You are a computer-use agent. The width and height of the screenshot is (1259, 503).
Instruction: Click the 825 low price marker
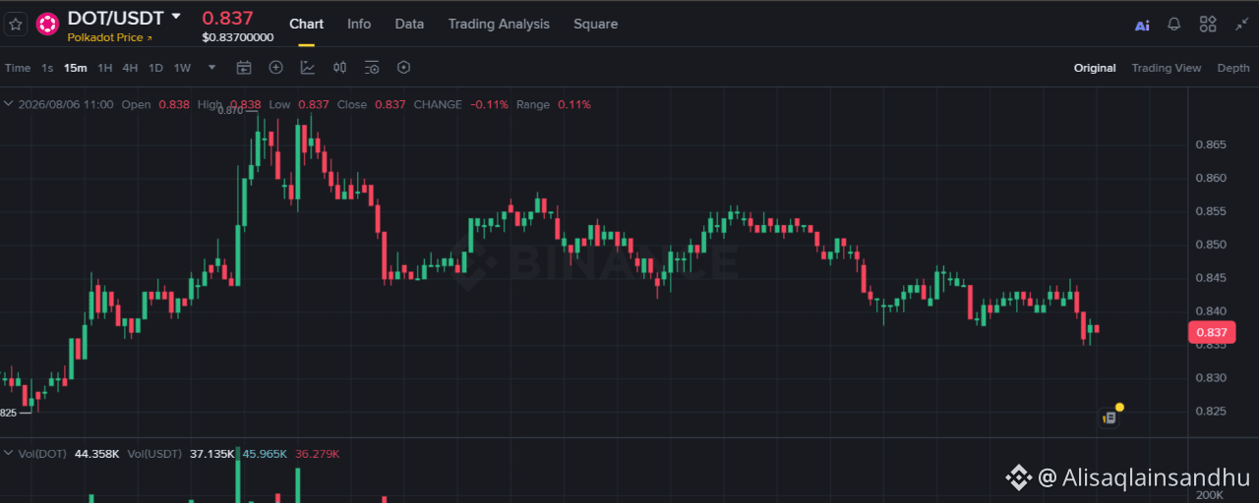tap(8, 413)
